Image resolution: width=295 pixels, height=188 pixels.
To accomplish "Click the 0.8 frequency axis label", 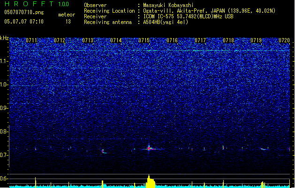I will coord(4,132).
